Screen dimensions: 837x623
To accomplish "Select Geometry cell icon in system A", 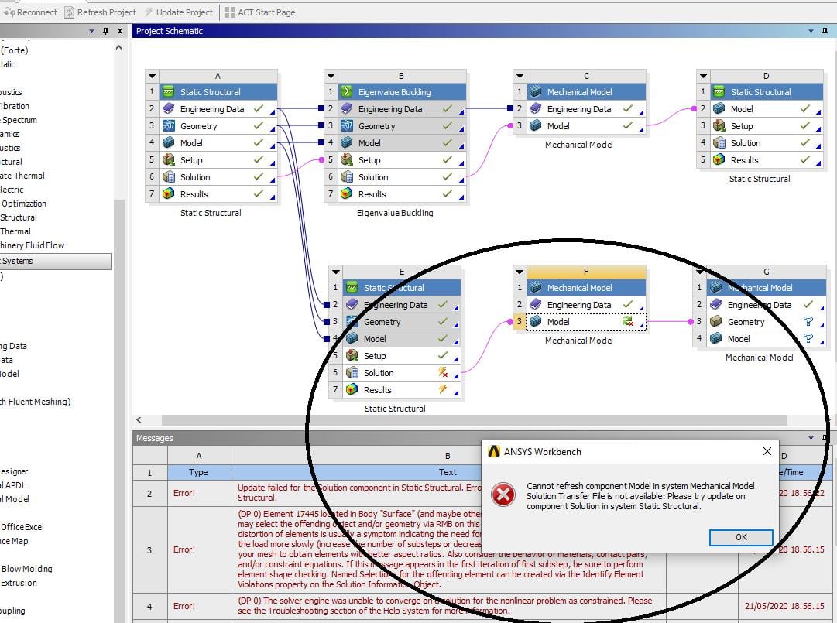I will pos(169,126).
